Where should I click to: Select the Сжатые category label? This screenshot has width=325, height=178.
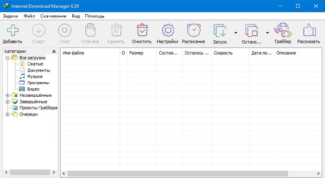pos(35,64)
